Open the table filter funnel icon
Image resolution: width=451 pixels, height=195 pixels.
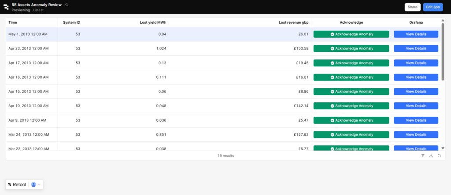[x=423, y=155]
